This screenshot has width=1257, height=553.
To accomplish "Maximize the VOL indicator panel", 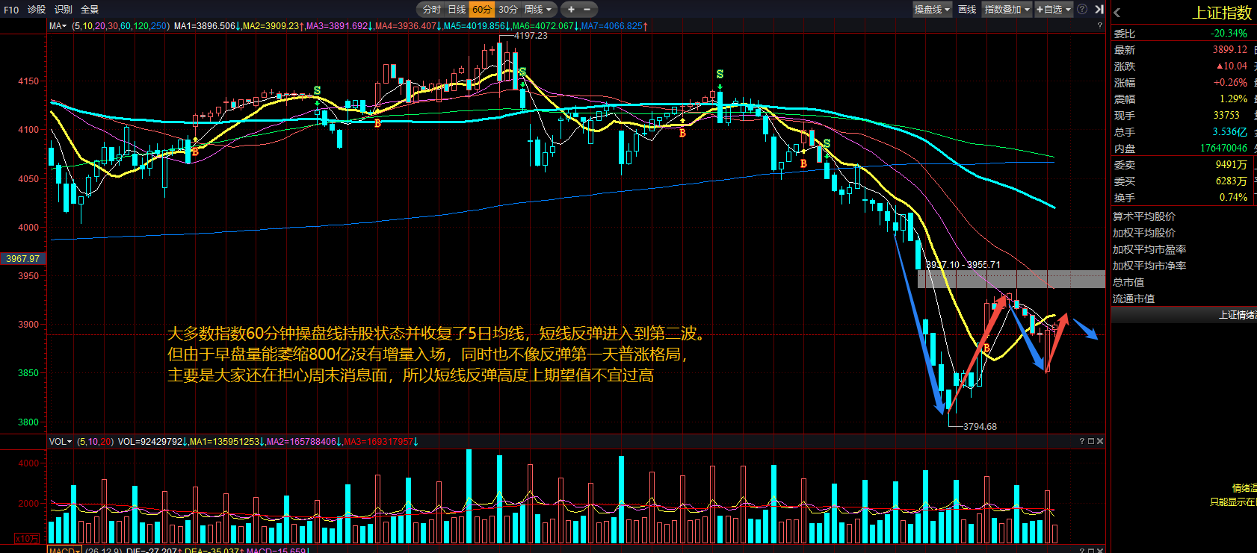I will click(1090, 442).
